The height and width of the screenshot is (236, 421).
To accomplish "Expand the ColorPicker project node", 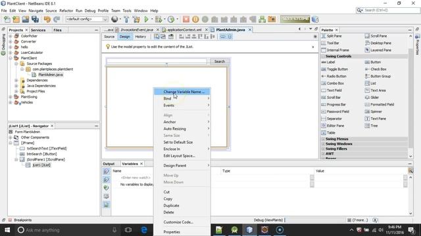I will point(11,36).
